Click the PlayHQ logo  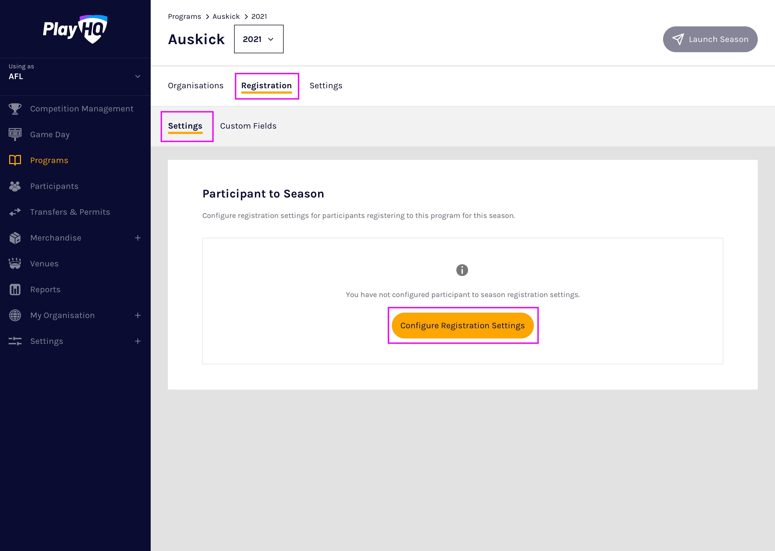(x=75, y=29)
